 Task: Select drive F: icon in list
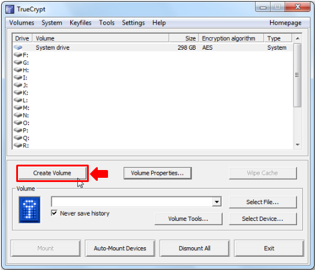click(x=18, y=54)
